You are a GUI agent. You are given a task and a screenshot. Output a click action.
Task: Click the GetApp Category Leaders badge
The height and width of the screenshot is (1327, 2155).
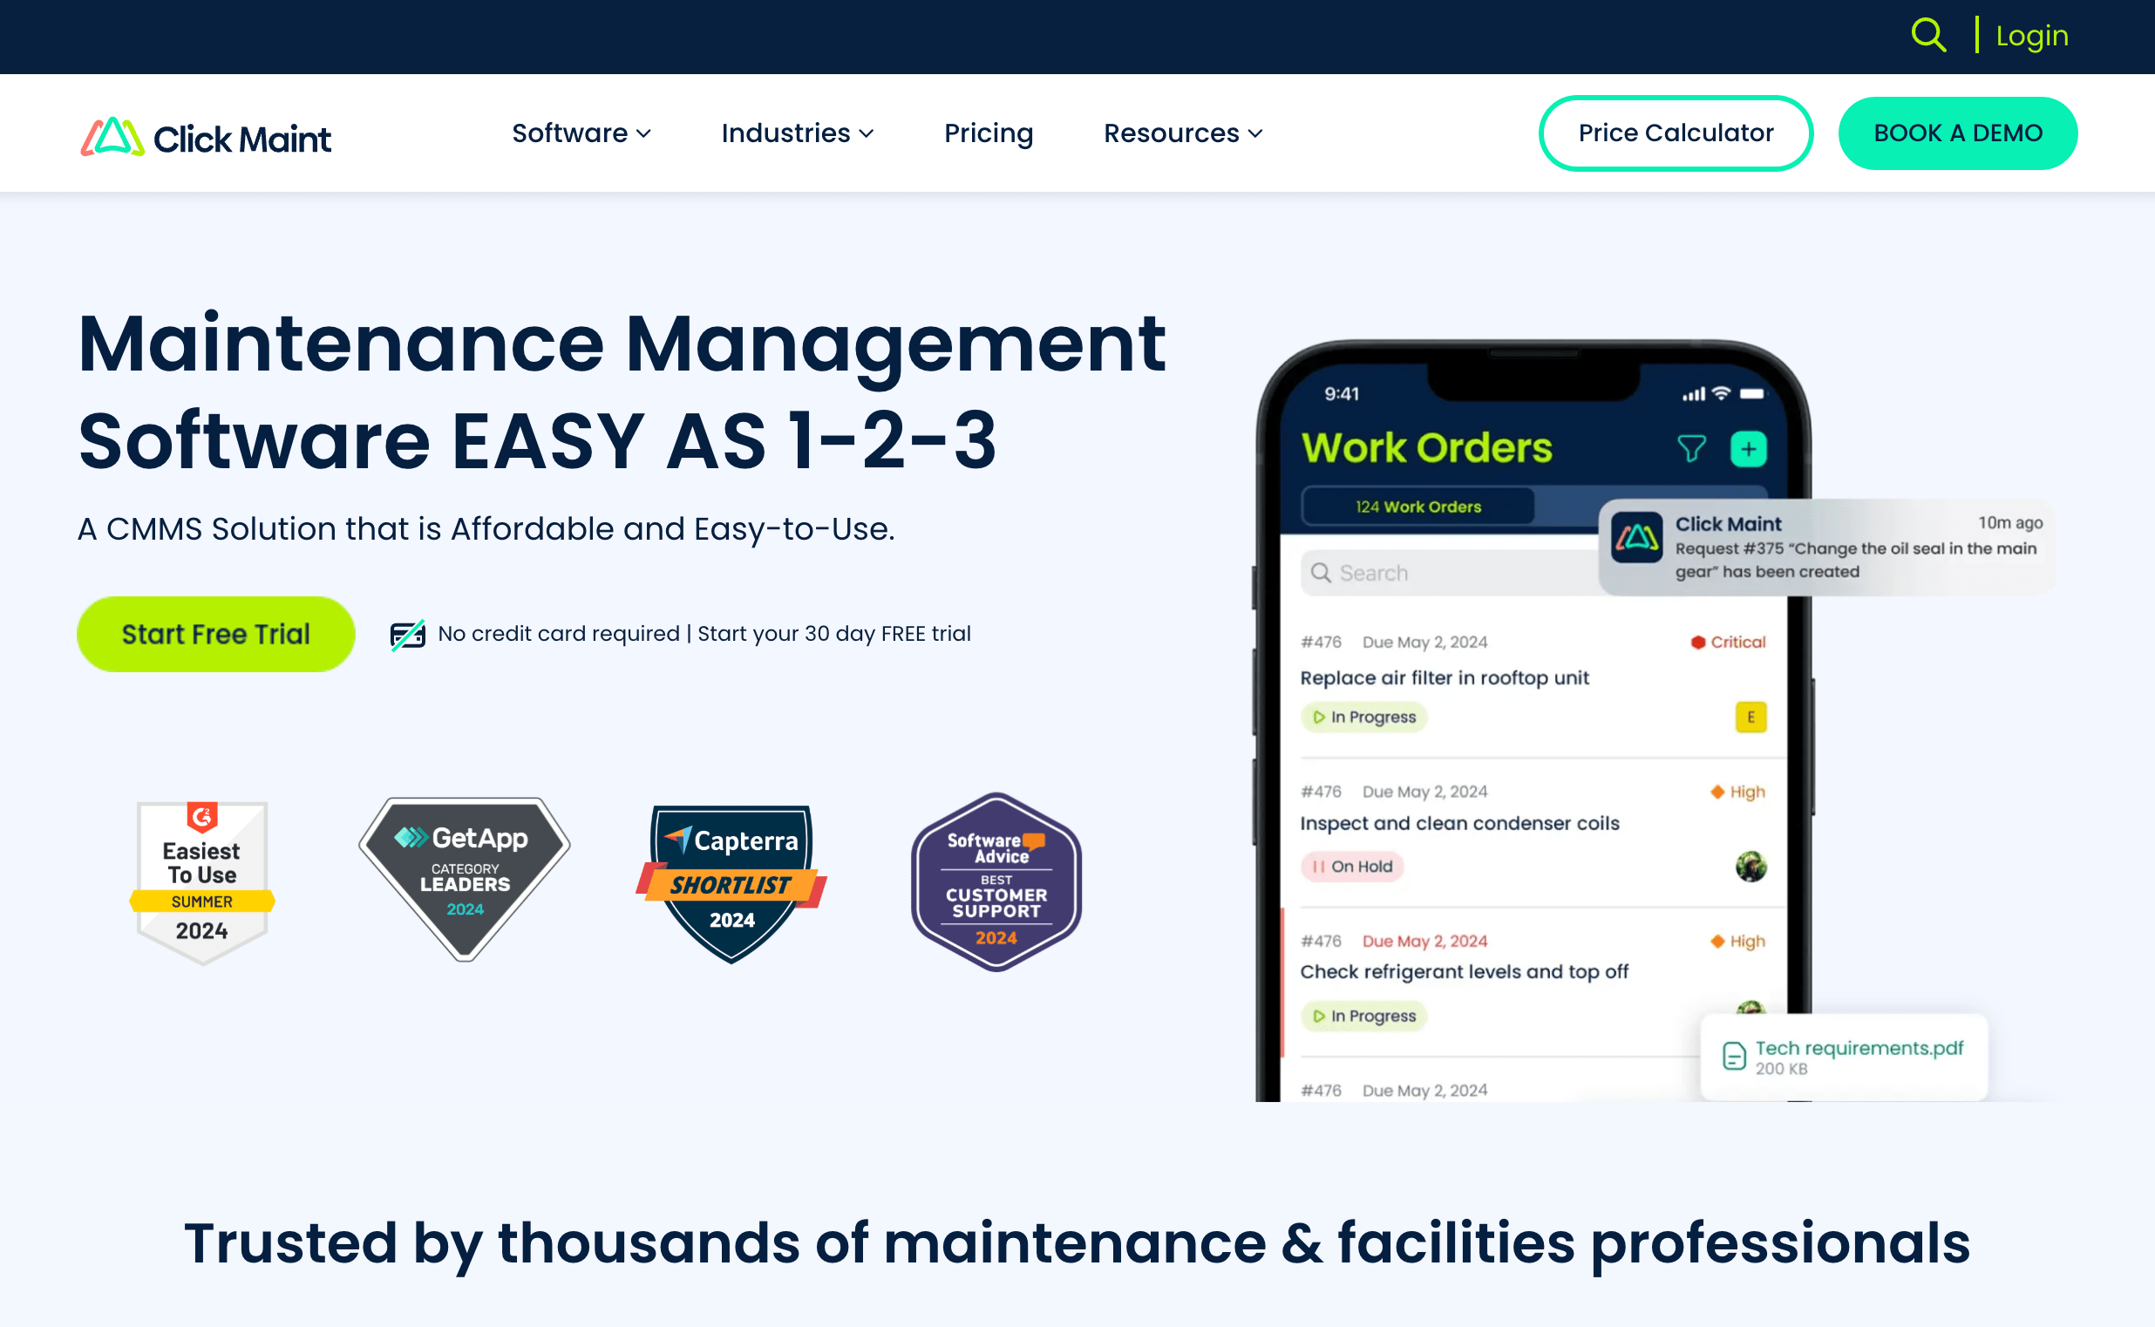pyautogui.click(x=464, y=879)
